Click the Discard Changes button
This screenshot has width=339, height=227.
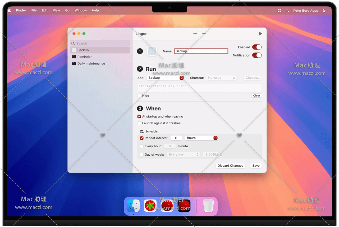pyautogui.click(x=230, y=166)
